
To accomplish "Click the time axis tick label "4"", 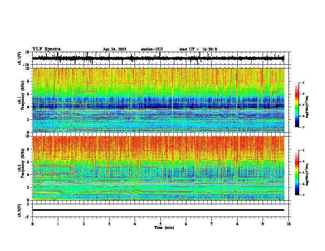I will tap(135, 224).
